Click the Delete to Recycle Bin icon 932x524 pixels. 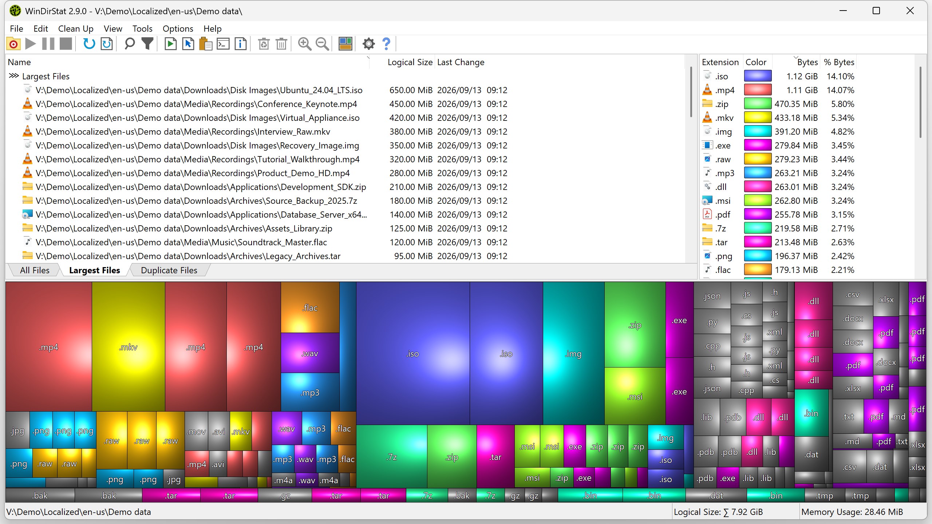[264, 44]
